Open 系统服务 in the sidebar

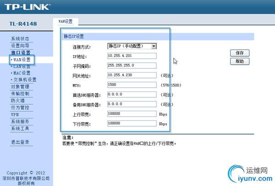pyautogui.click(x=20, y=122)
